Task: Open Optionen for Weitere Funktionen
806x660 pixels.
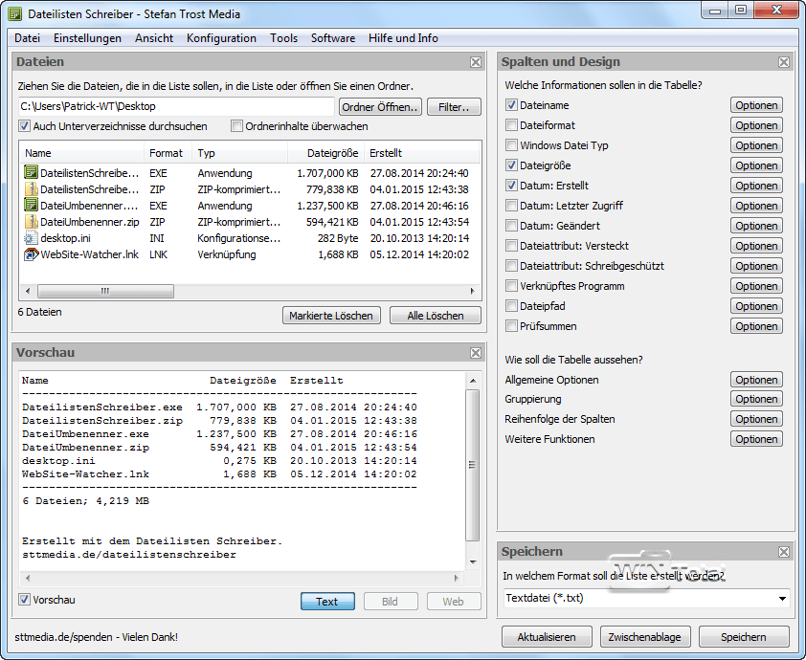Action: pos(756,439)
